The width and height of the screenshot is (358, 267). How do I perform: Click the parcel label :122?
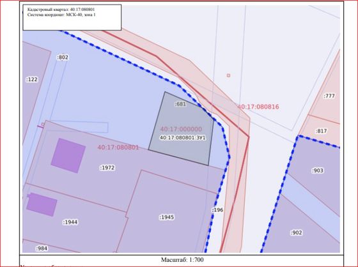tap(32, 80)
